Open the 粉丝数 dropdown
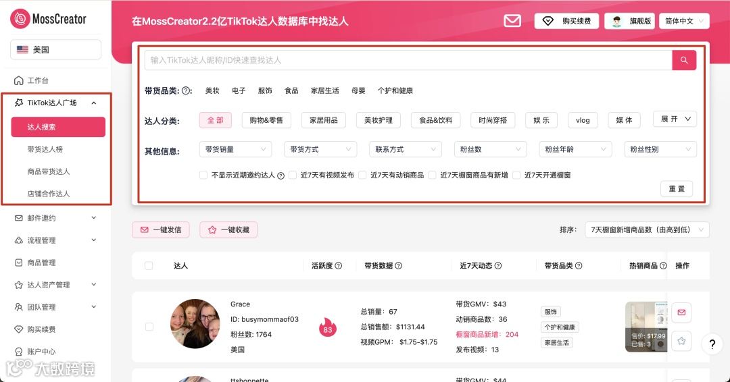 click(x=490, y=149)
